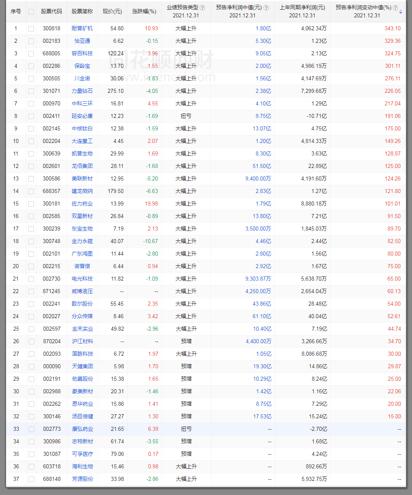Click help icon beside 预告净利润变动中值(%)

[x=395, y=8]
